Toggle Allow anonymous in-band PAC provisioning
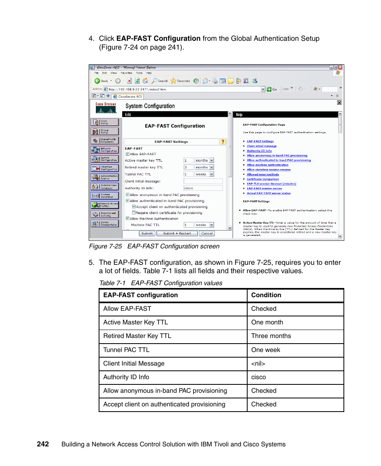This screenshot has height=466, width=381. (x=127, y=195)
